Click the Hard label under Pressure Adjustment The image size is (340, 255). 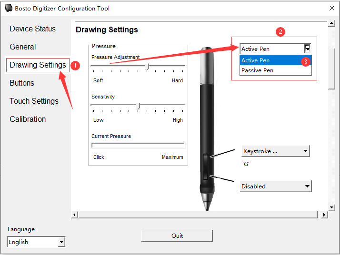tap(177, 80)
